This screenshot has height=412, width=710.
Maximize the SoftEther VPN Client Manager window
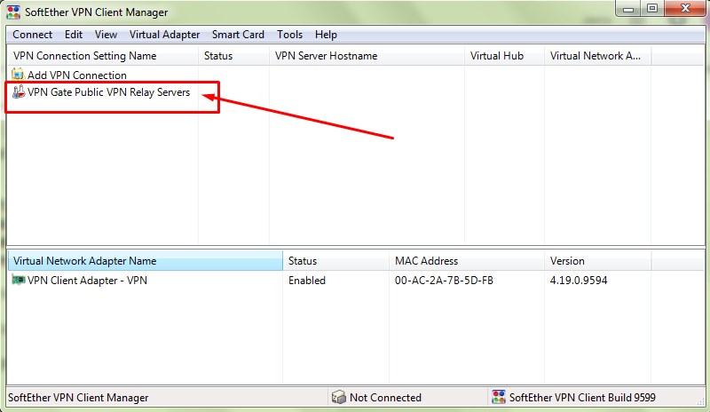click(x=652, y=9)
